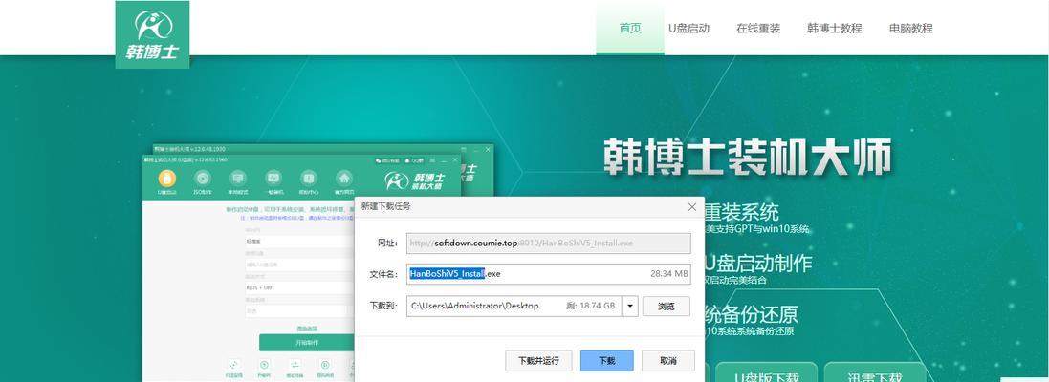Click the software preview screenshot in banner

(x=317, y=261)
